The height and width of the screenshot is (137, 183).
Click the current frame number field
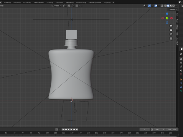tap(144, 129)
